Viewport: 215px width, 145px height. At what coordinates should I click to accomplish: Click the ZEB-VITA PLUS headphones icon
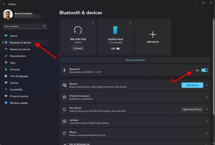pos(78,30)
